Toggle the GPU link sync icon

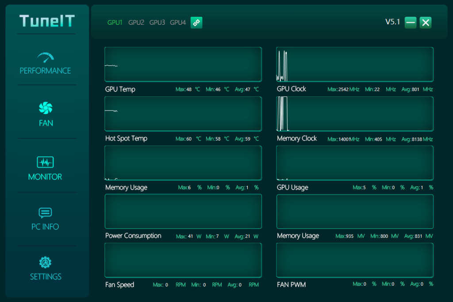(196, 23)
